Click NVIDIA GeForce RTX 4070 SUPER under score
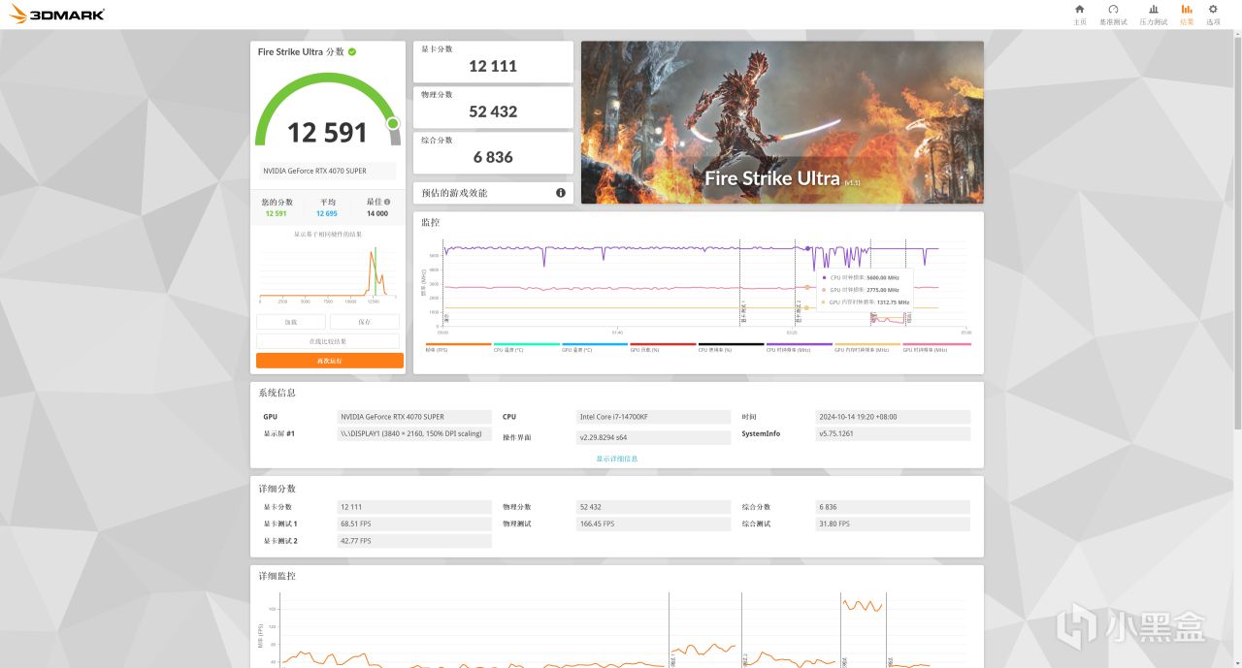The width and height of the screenshot is (1242, 668). (x=327, y=171)
